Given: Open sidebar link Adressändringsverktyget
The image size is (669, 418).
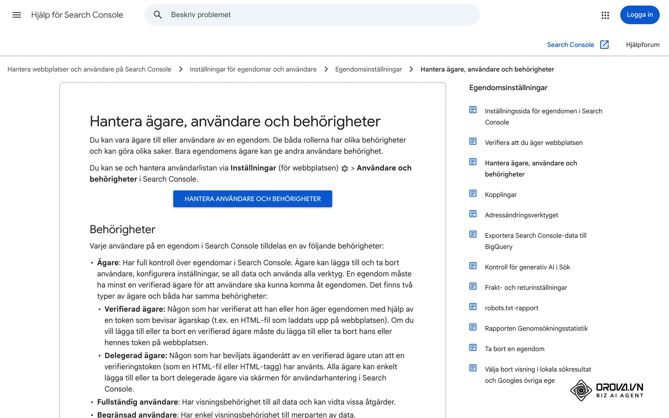Looking at the screenshot, I should click(x=521, y=215).
